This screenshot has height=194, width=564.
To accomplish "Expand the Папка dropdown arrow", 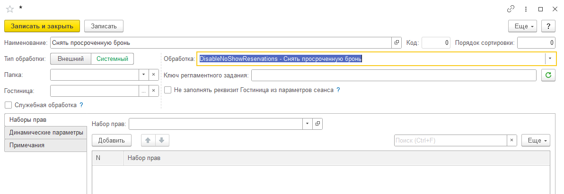I will [143, 75].
